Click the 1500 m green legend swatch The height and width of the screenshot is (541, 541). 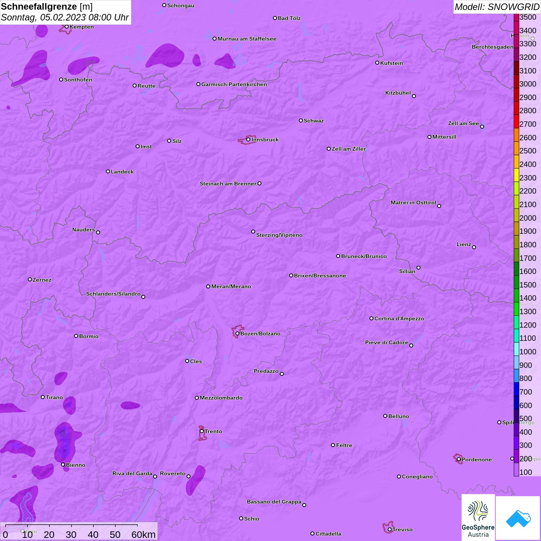tap(516, 282)
